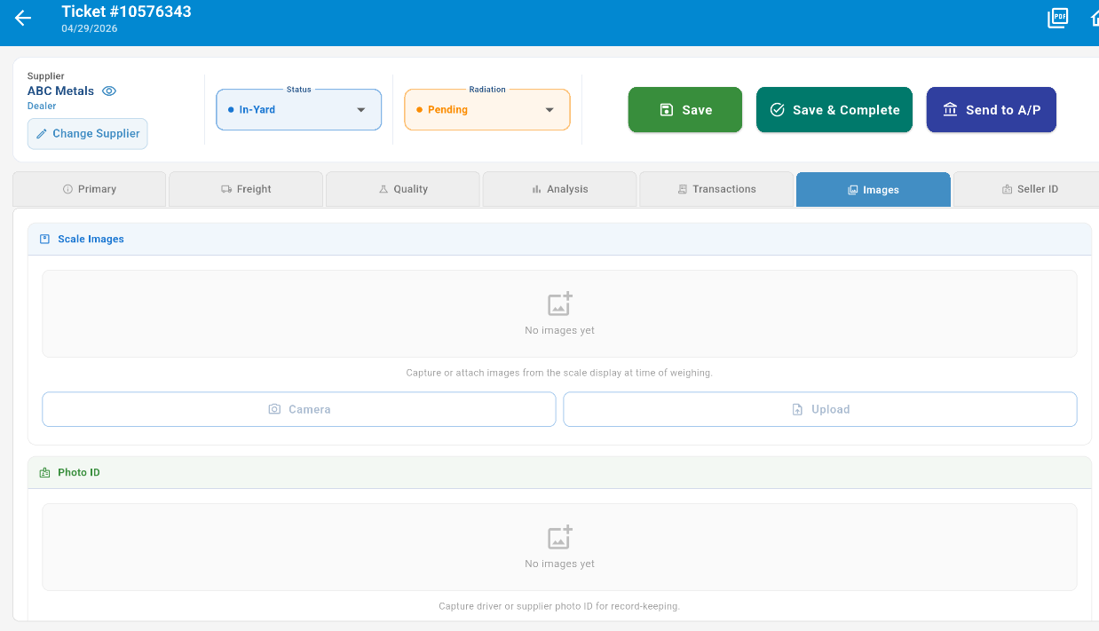Open Camera for scale images
The width and height of the screenshot is (1099, 631).
299,409
